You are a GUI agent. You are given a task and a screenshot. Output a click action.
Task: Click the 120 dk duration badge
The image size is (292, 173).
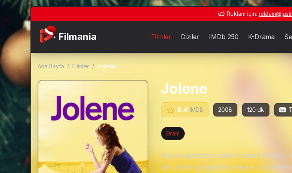pyautogui.click(x=256, y=110)
